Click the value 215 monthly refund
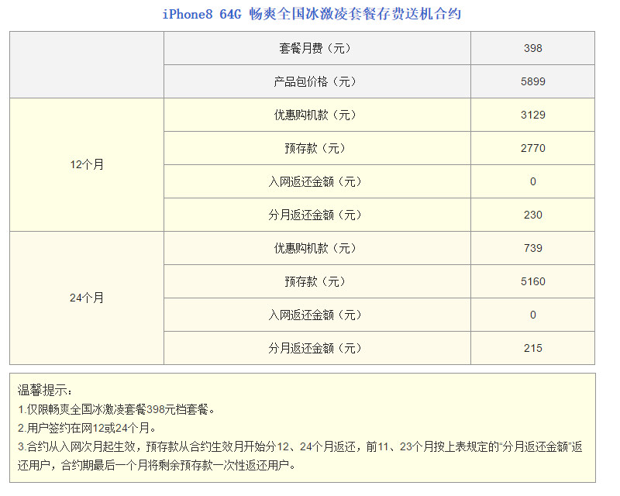This screenshot has width=620, height=496. [532, 348]
